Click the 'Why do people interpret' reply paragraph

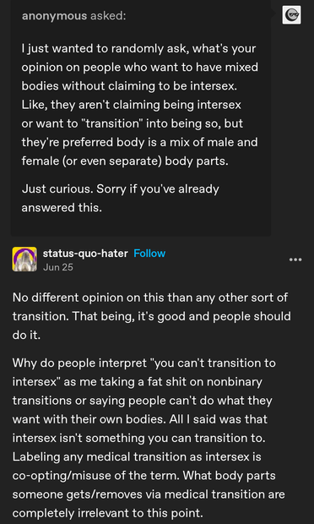pyautogui.click(x=149, y=438)
